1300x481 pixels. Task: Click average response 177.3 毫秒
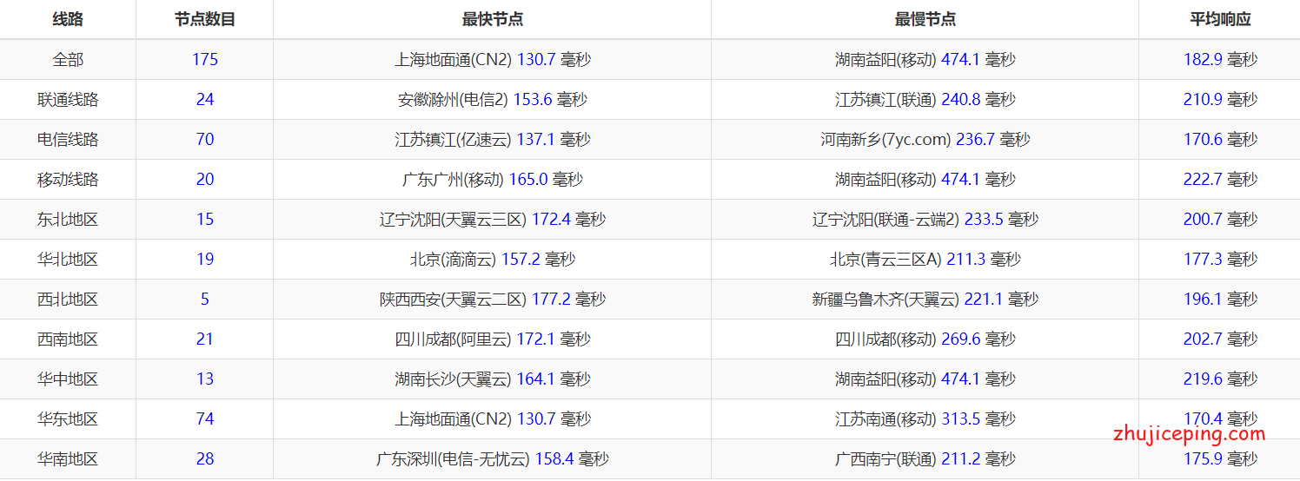[x=1220, y=260]
